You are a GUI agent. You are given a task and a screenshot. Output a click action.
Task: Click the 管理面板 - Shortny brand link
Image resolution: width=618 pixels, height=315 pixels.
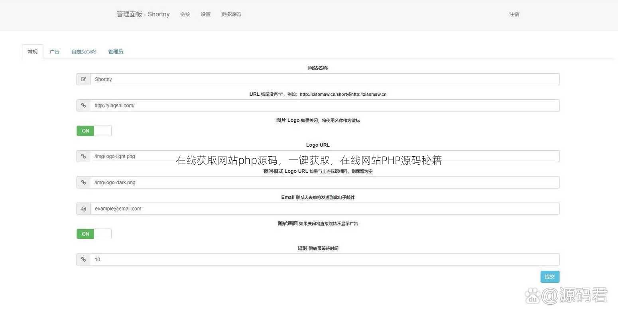(143, 14)
